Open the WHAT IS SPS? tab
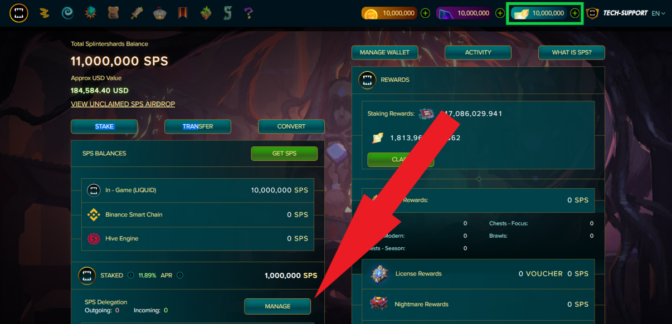Image resolution: width=672 pixels, height=324 pixels. tap(571, 52)
